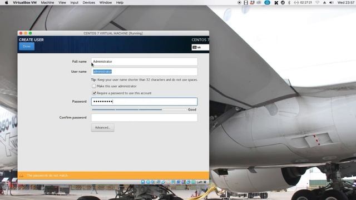Click the virtualization features V icon in status bar
Screen dimensions: 356x200
184,182
